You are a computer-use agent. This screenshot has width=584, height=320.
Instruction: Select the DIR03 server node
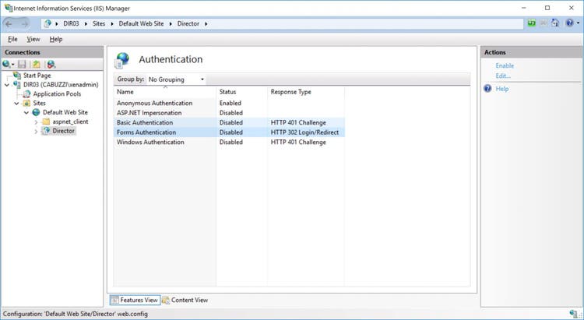tap(61, 85)
